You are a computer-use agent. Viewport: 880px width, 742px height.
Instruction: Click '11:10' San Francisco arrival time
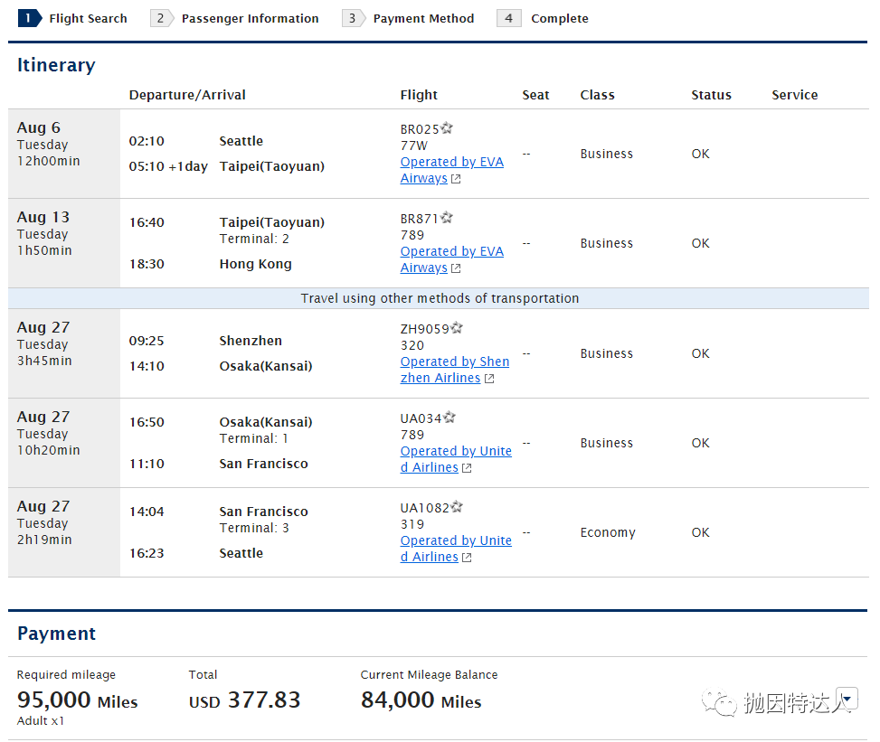coord(147,464)
